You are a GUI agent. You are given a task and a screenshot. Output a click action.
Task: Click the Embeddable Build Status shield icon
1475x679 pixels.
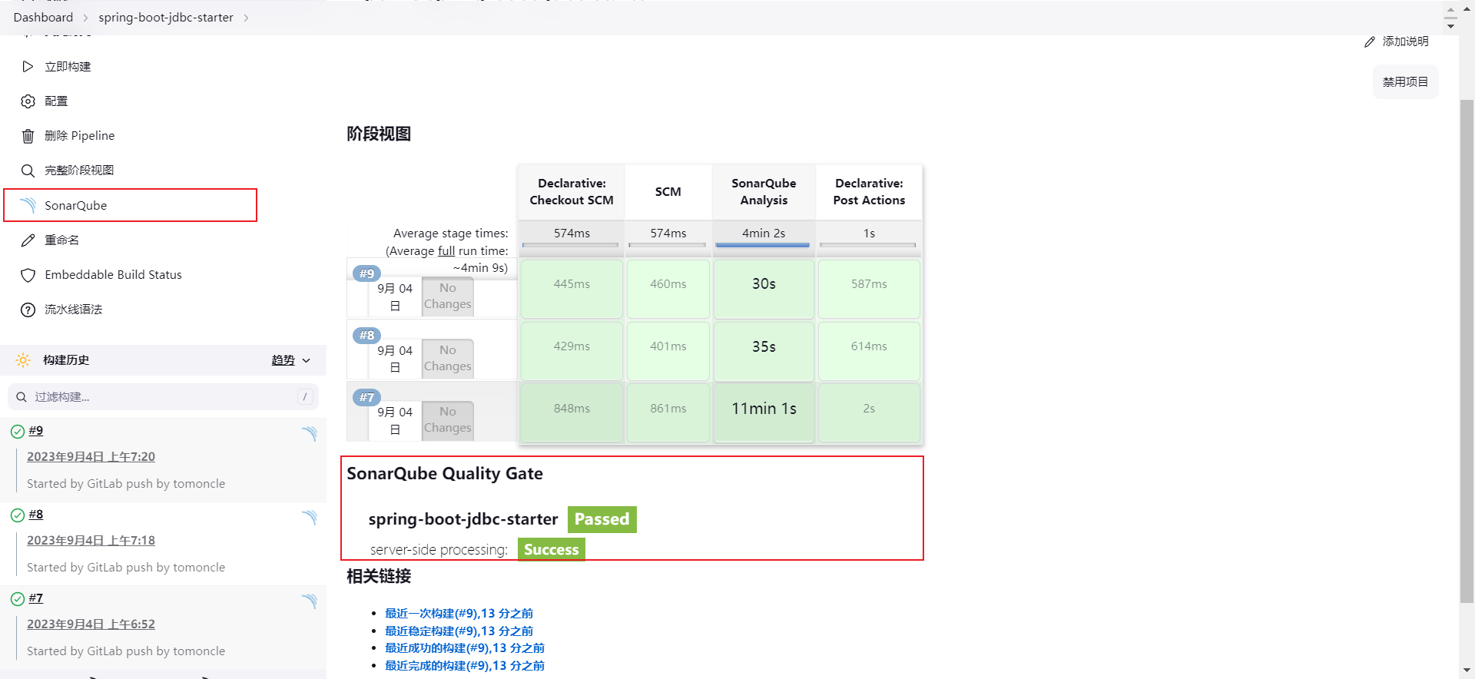pos(28,275)
